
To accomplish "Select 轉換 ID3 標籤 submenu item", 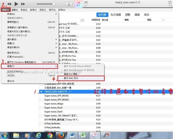I will [81, 74].
